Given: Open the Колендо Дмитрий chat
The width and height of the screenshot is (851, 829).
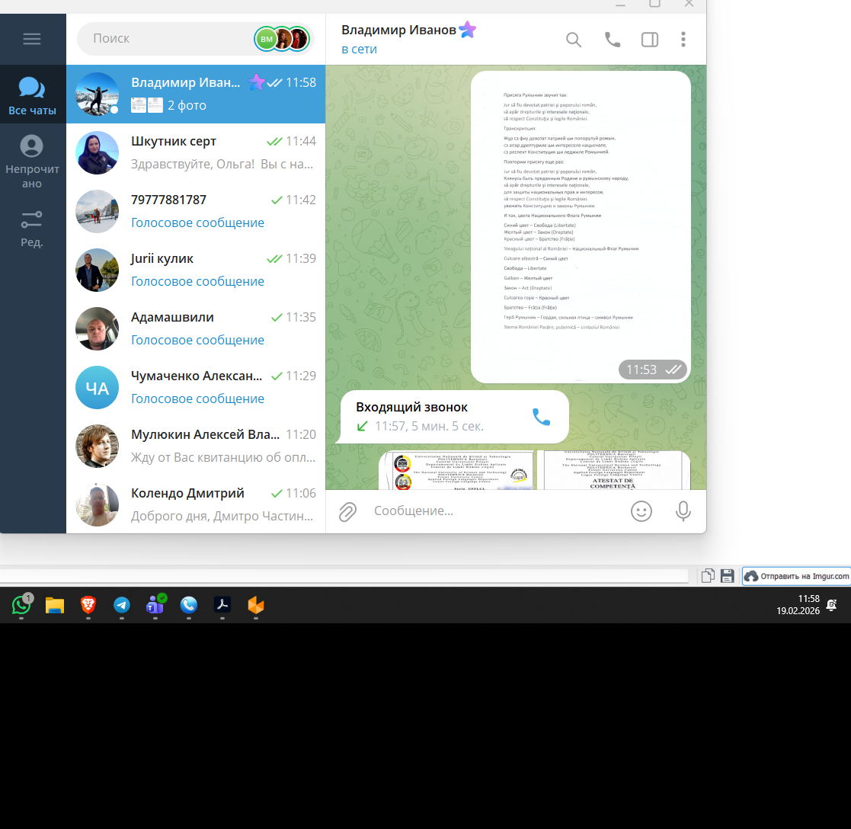Looking at the screenshot, I should (196, 505).
